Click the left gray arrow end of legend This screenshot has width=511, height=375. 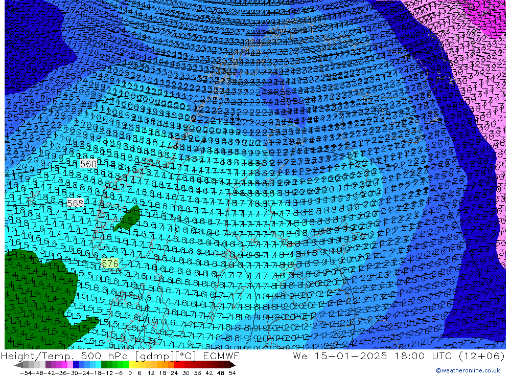click(x=18, y=365)
